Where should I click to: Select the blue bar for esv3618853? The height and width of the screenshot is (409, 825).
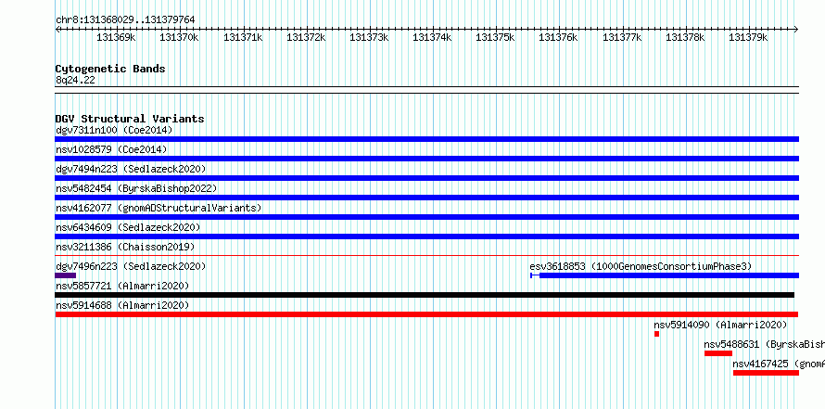click(x=665, y=275)
